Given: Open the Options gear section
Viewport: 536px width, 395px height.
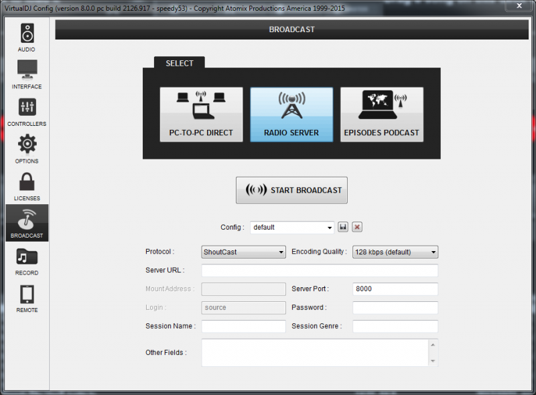Looking at the screenshot, I should tap(27, 149).
